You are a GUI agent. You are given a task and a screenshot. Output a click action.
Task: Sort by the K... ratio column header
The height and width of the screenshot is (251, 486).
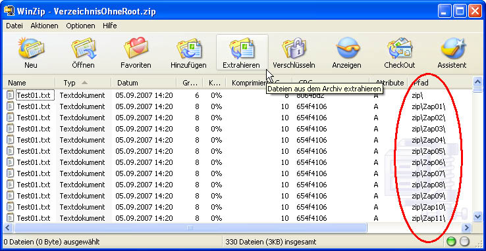click(213, 83)
